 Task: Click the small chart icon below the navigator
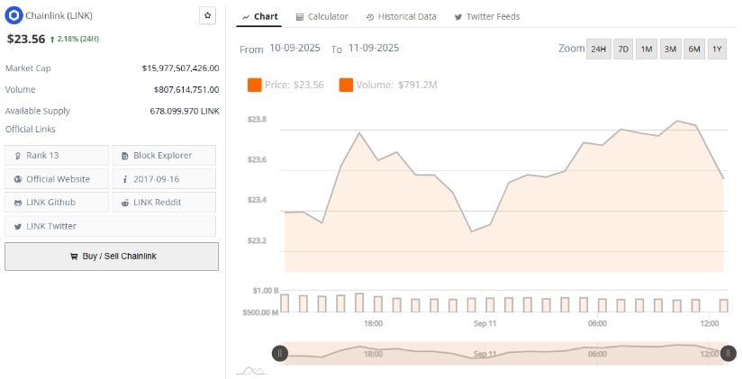coord(252,371)
